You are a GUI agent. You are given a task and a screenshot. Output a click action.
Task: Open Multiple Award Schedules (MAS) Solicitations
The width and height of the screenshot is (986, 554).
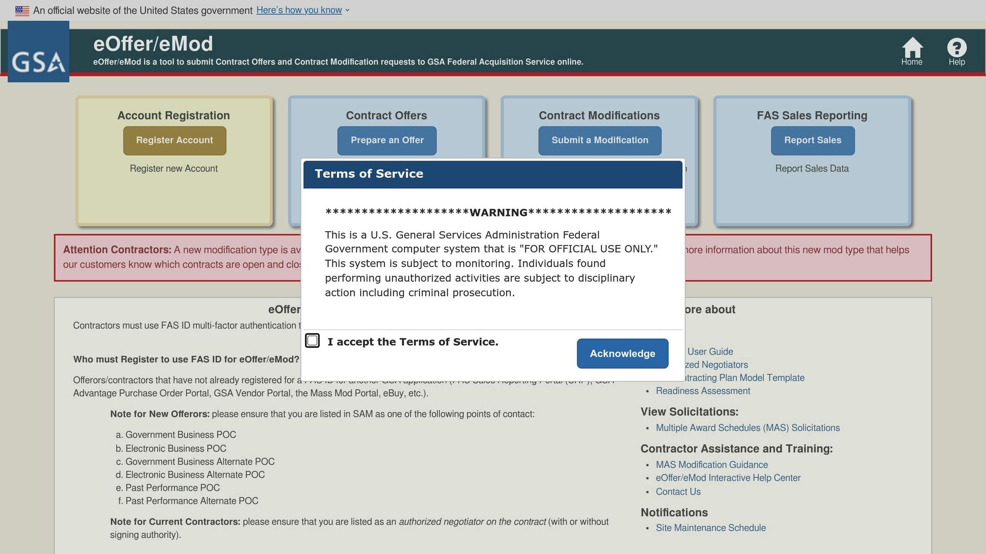pos(748,428)
